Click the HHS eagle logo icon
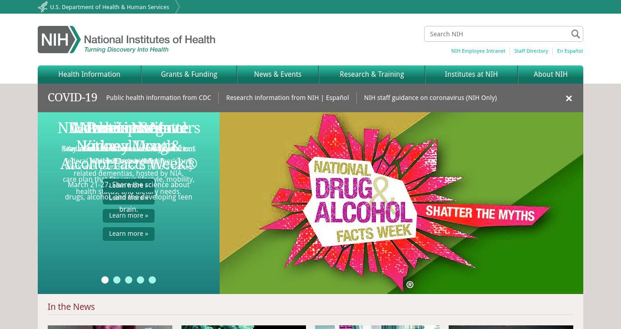Image resolution: width=621 pixels, height=329 pixels. [43, 7]
